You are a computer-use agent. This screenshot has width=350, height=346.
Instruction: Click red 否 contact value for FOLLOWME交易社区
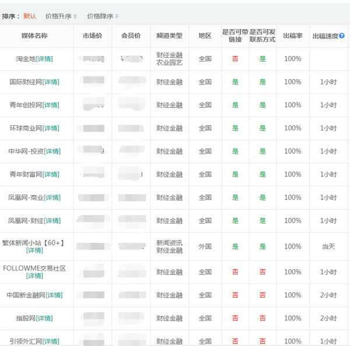262,272
